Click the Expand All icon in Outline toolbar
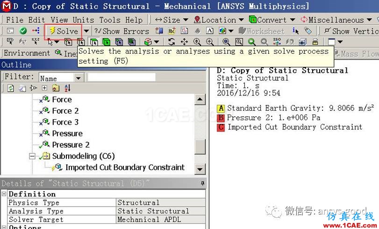The image size is (379, 229). (44, 88)
